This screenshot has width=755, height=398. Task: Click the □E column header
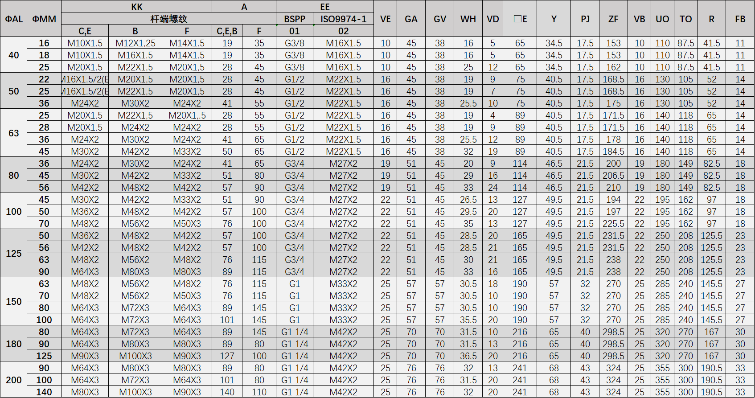tap(520, 19)
